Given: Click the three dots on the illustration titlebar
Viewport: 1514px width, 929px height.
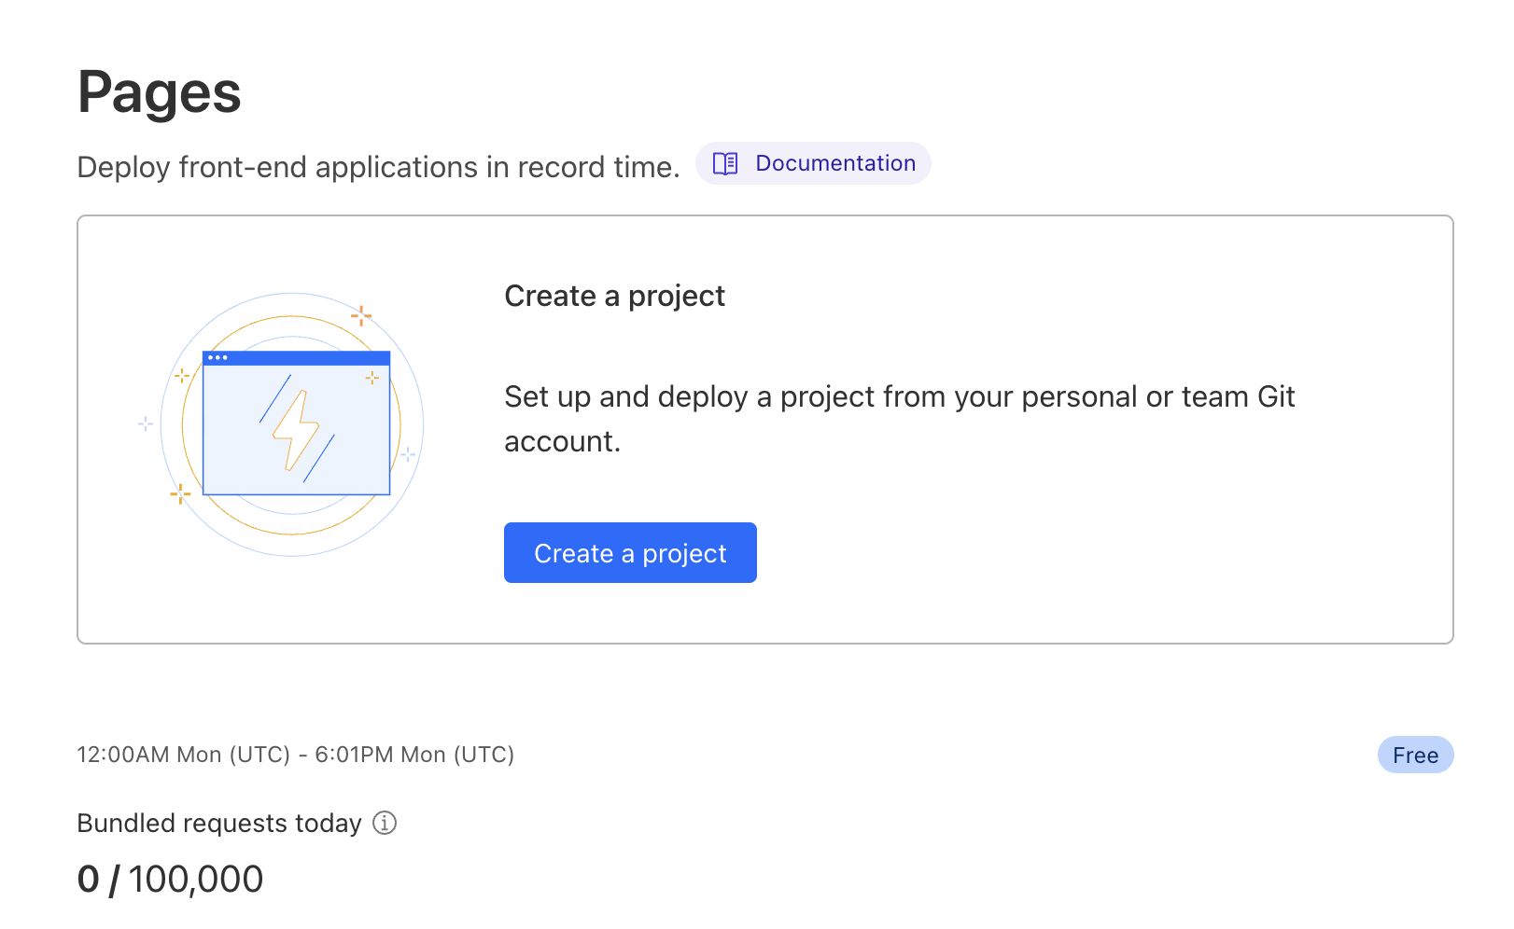Looking at the screenshot, I should click(x=217, y=357).
